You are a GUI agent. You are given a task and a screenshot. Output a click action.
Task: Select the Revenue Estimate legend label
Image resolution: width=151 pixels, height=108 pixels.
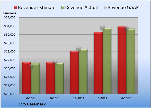click(x=37, y=7)
